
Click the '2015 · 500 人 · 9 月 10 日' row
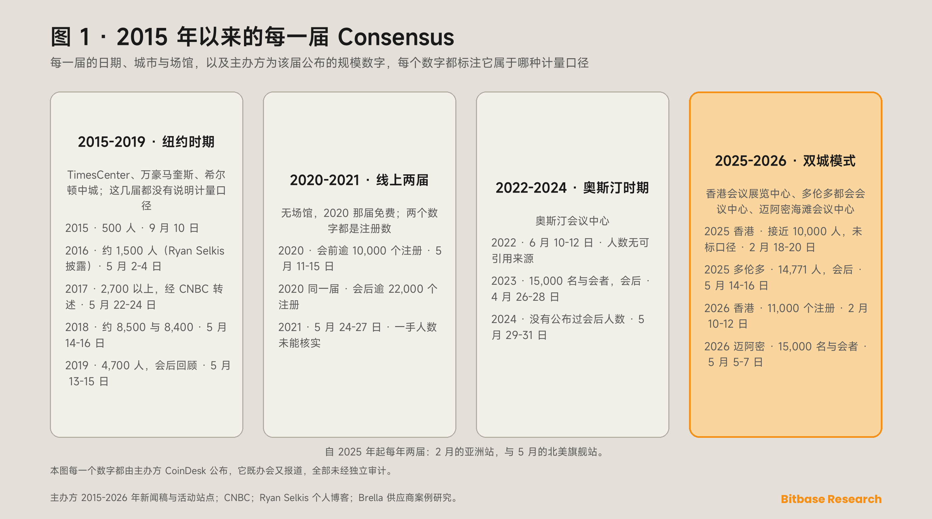[132, 228]
